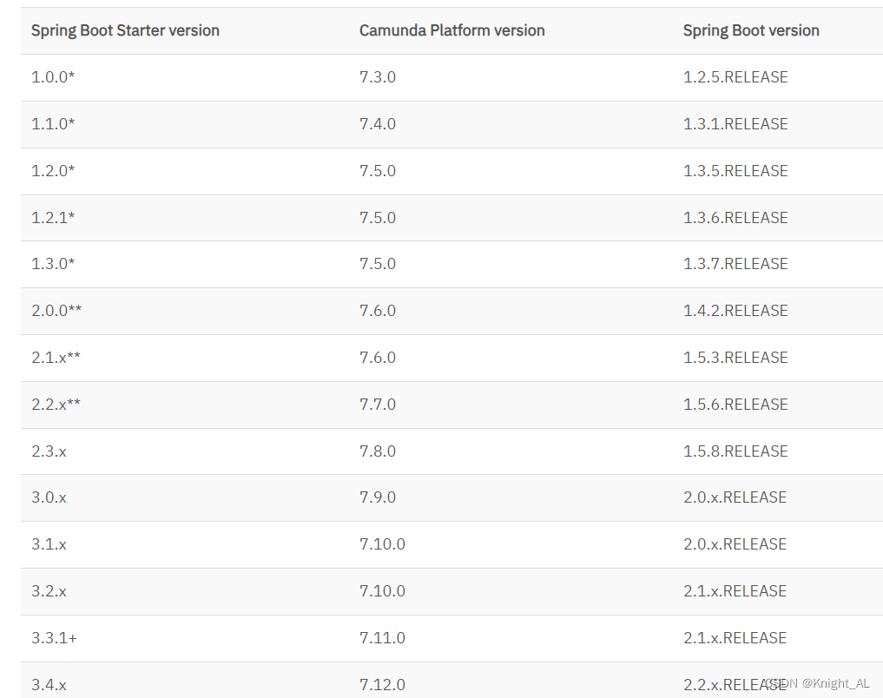This screenshot has width=883, height=698.
Task: Select the starter version cell 3.0.x
Action: pyautogui.click(x=49, y=497)
